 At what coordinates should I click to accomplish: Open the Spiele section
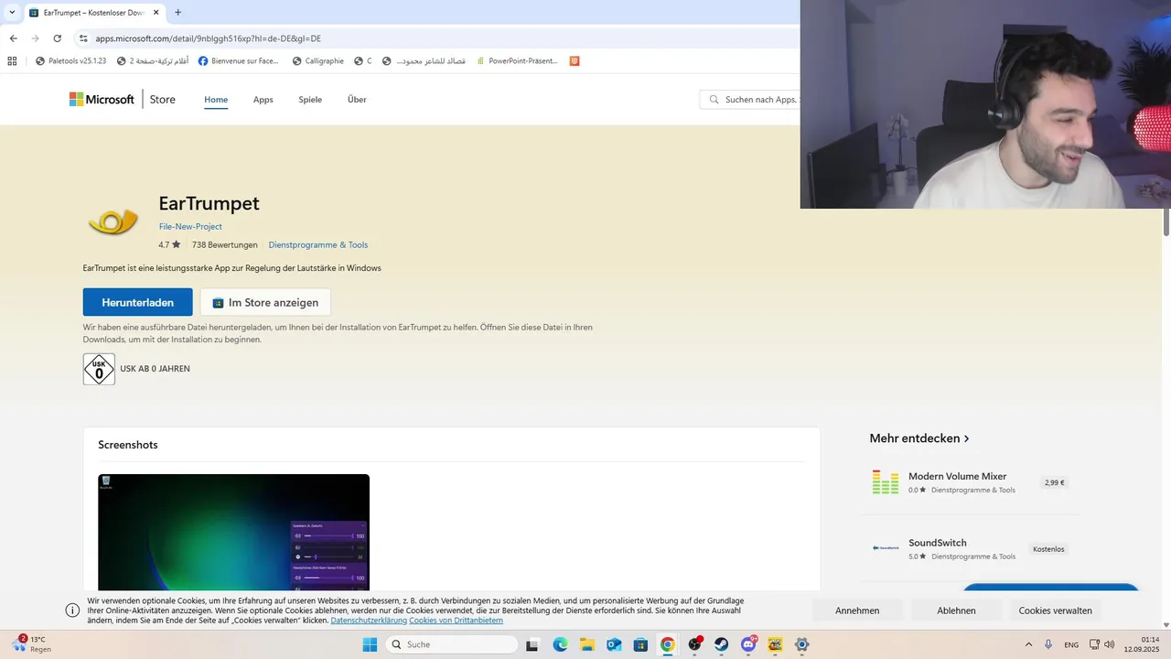click(310, 99)
